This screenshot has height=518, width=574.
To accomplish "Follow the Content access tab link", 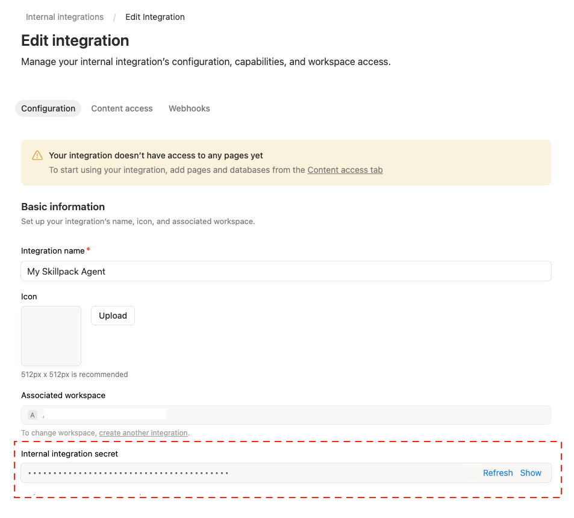I will tap(345, 170).
